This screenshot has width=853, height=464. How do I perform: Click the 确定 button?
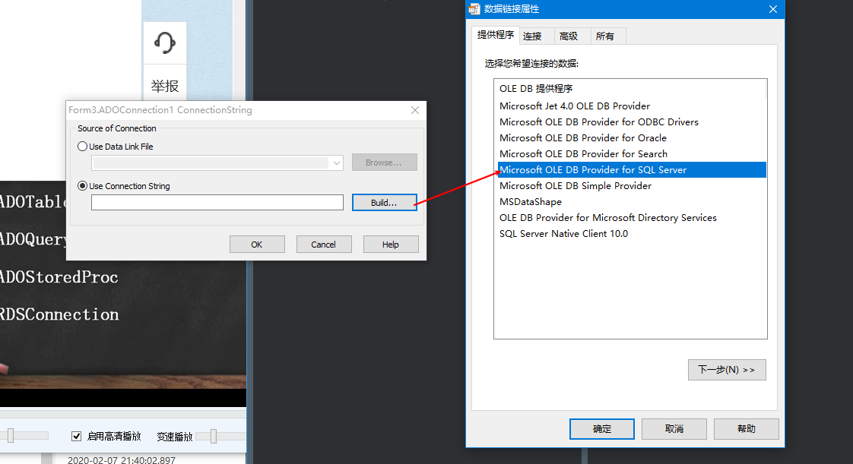pos(601,428)
